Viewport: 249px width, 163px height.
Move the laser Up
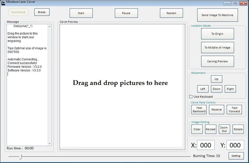tap(216, 79)
